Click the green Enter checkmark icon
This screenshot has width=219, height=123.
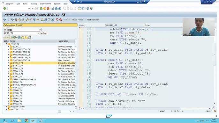pyautogui.click(x=4, y=9)
